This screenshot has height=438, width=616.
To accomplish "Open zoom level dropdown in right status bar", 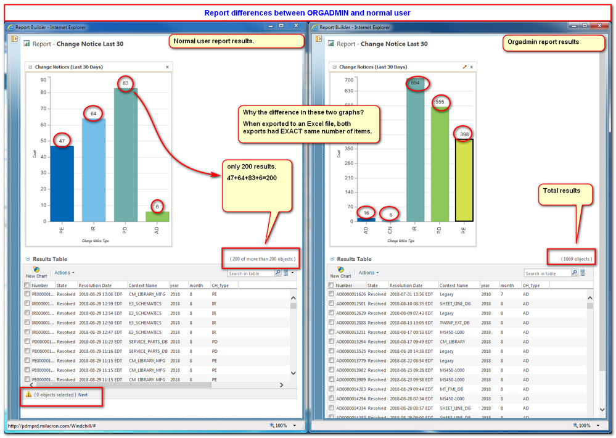I will click(598, 426).
